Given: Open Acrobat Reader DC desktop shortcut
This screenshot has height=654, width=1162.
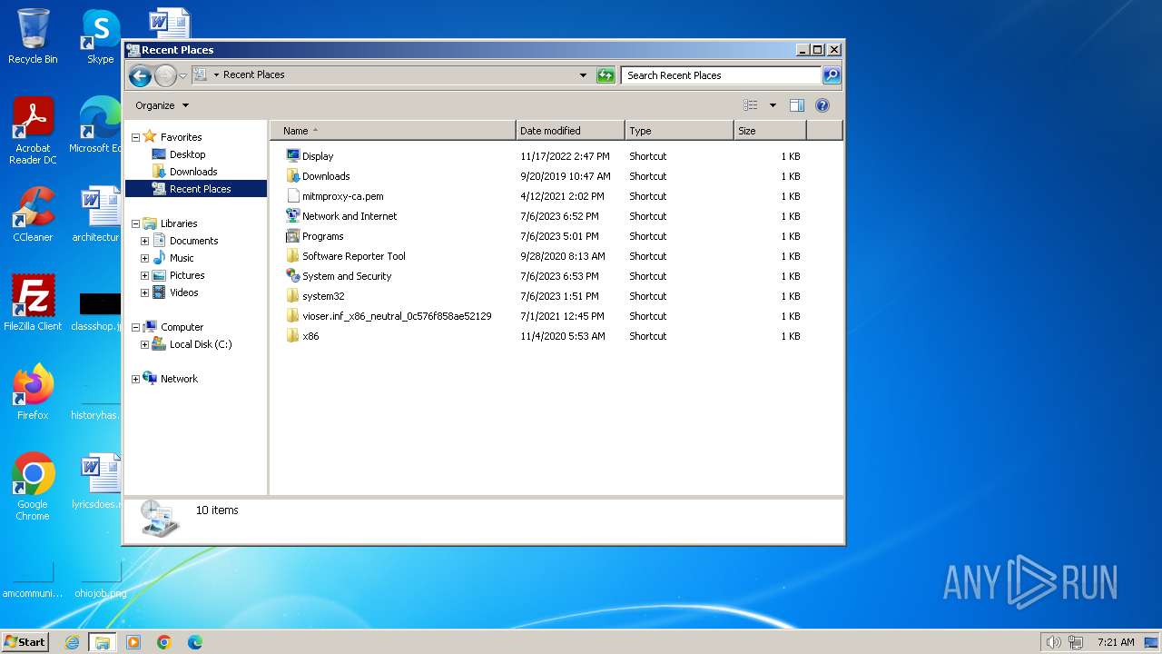Looking at the screenshot, I should 33,131.
